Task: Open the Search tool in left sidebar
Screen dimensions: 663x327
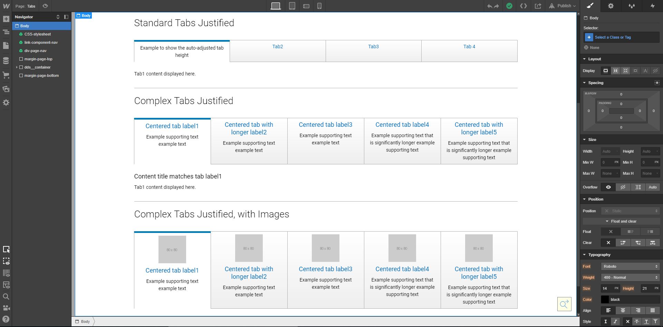Action: click(6, 296)
